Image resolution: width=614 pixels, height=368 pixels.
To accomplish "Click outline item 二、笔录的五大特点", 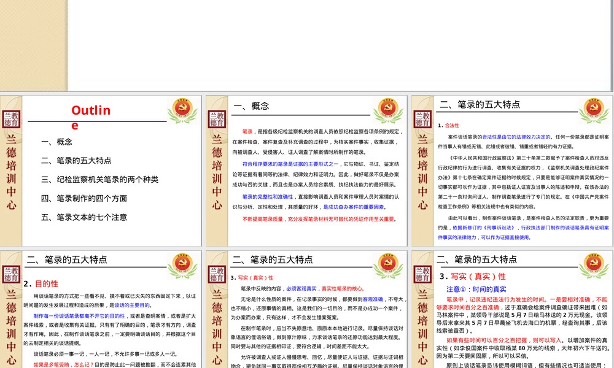I will tap(76, 160).
